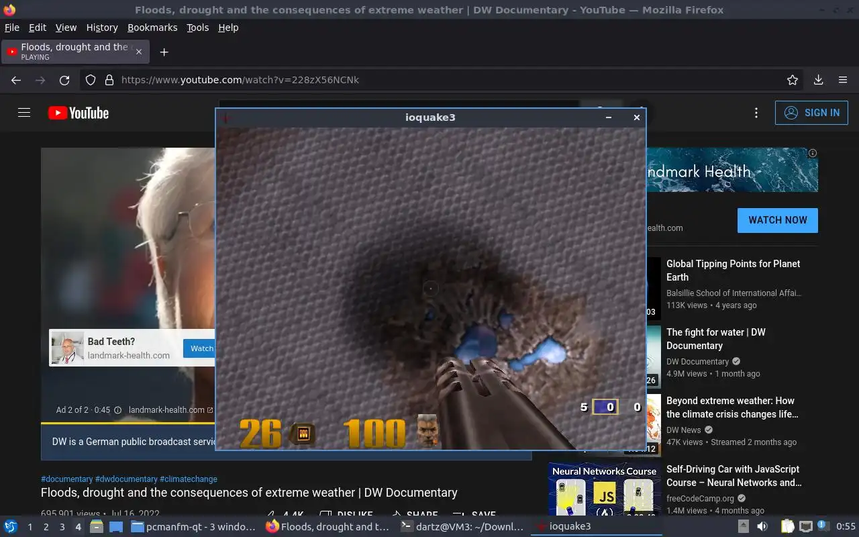The width and height of the screenshot is (859, 537).
Task: Click the #dwdocumentary hashtag link
Action: pyautogui.click(x=126, y=479)
